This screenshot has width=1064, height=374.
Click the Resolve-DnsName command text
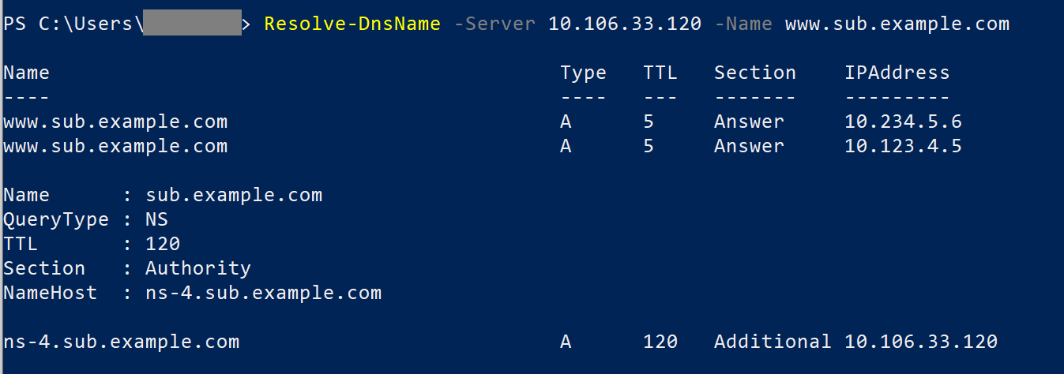[x=352, y=24]
